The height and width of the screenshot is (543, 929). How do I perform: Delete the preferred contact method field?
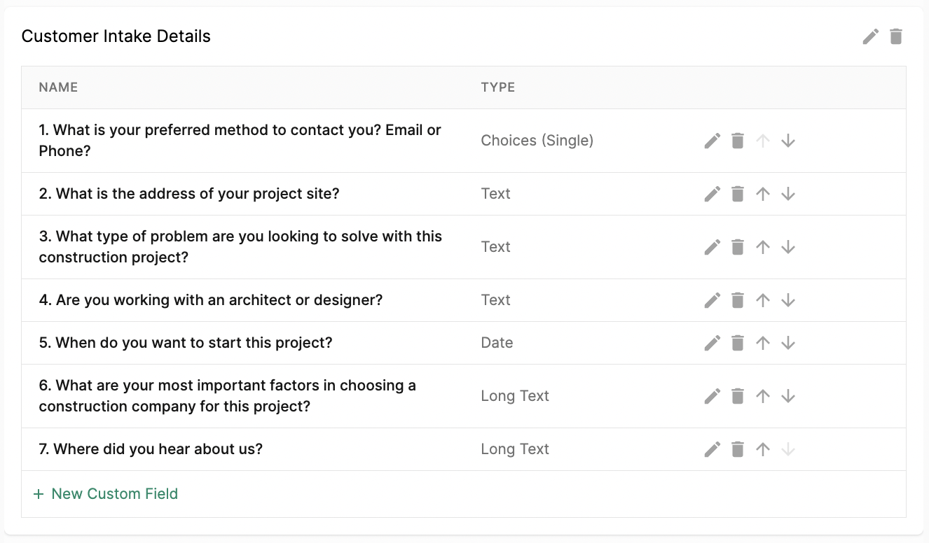738,141
